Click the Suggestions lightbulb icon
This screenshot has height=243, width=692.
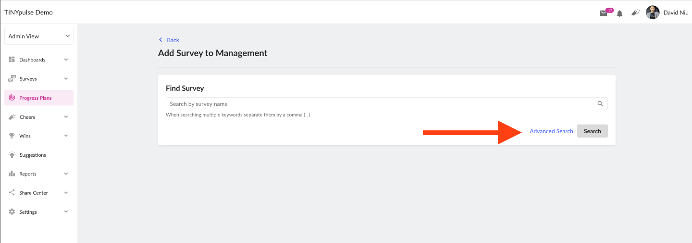(x=12, y=155)
